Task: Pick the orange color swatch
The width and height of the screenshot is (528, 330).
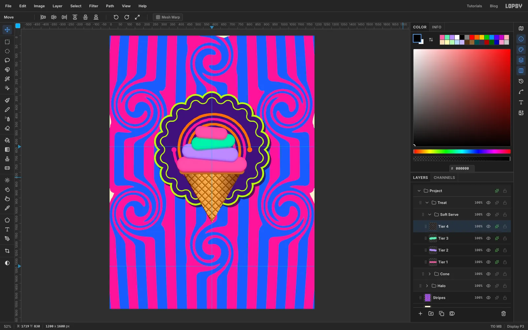Action: [477, 37]
